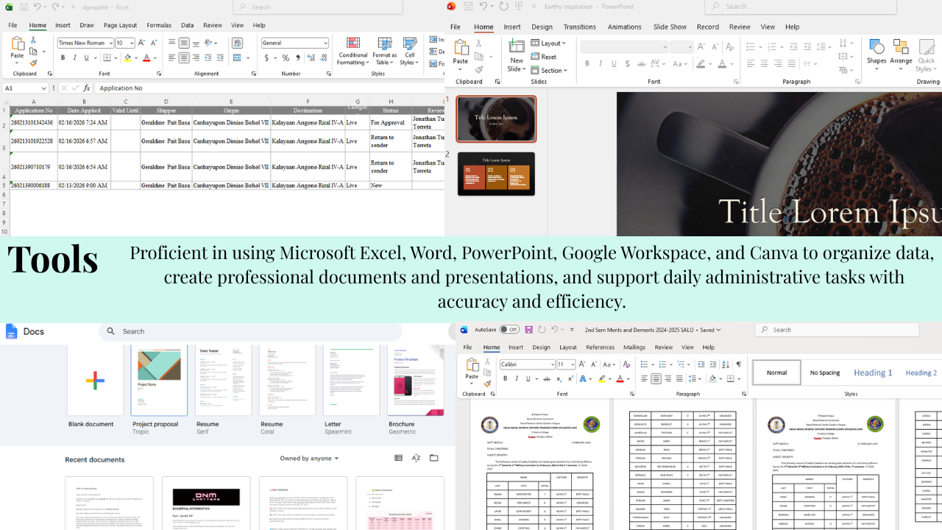The height and width of the screenshot is (530, 942).
Task: Open the folder file picker in Google Docs
Action: (434, 458)
